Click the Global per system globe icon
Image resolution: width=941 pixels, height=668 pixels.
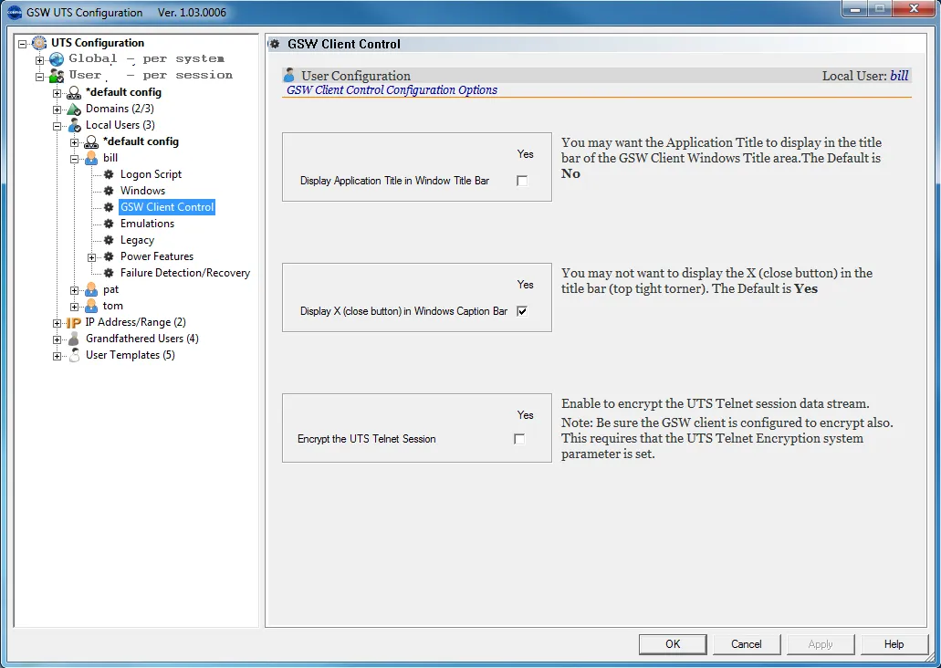click(57, 58)
